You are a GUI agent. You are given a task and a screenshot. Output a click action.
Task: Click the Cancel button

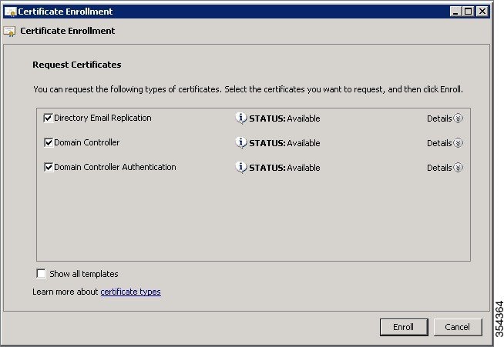[x=458, y=327]
